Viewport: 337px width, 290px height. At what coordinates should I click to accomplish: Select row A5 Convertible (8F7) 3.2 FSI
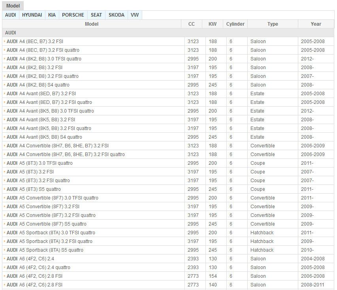pos(168,207)
